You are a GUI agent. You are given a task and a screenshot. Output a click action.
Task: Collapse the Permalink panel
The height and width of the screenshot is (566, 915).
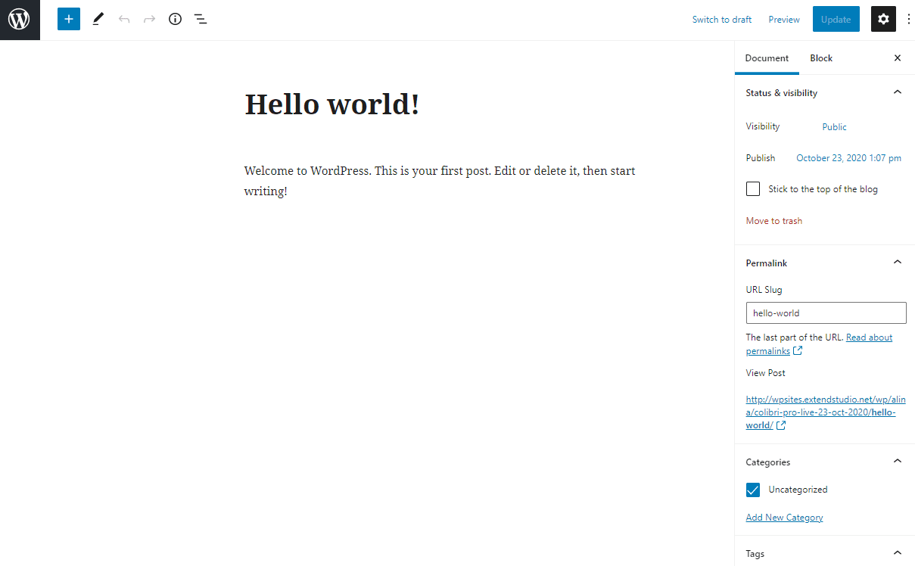pos(898,262)
